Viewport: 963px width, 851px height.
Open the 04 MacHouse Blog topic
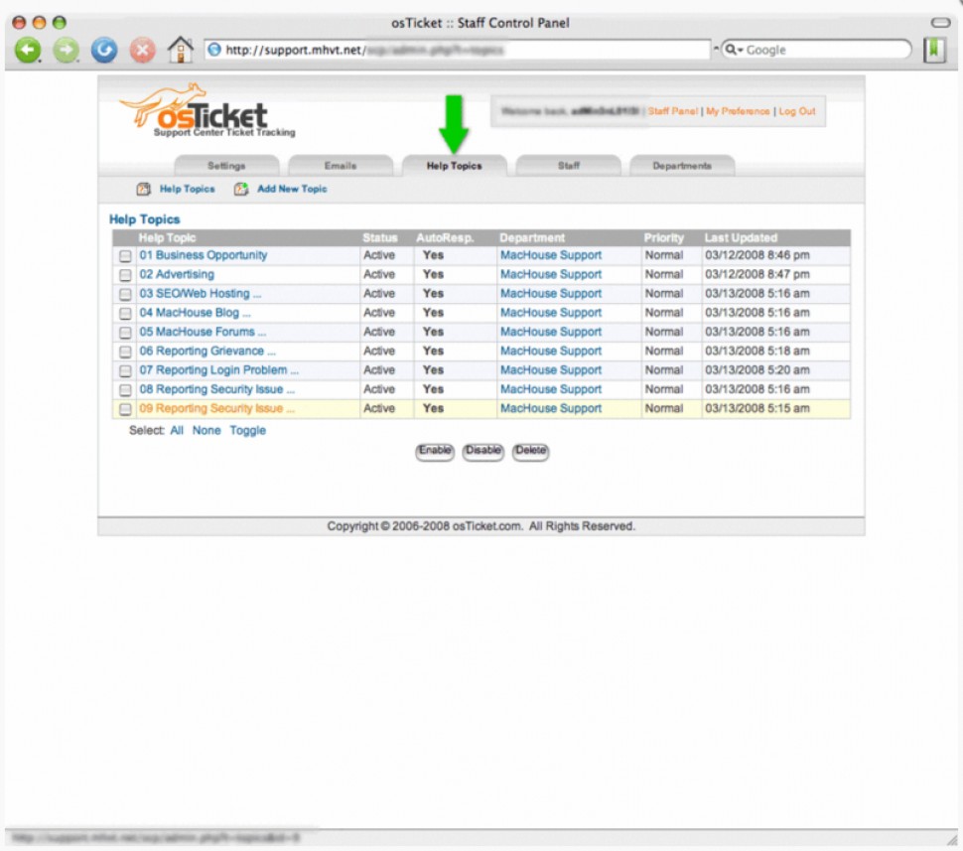pyautogui.click(x=196, y=312)
